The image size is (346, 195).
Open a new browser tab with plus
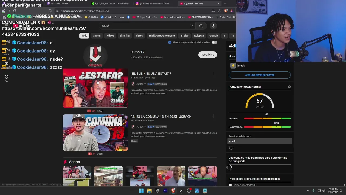(x=225, y=4)
